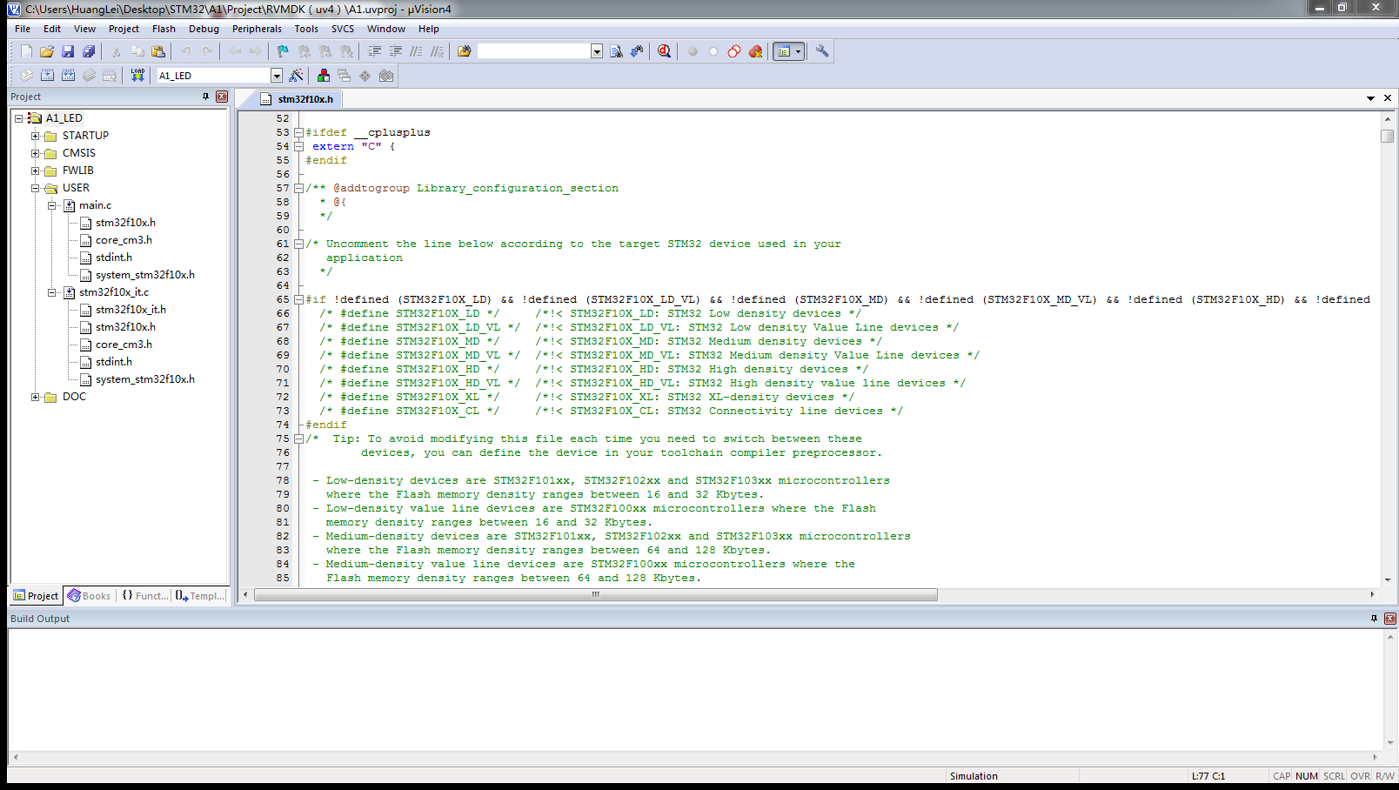
Task: Toggle overtype mode via OVR indicator
Action: click(1360, 775)
